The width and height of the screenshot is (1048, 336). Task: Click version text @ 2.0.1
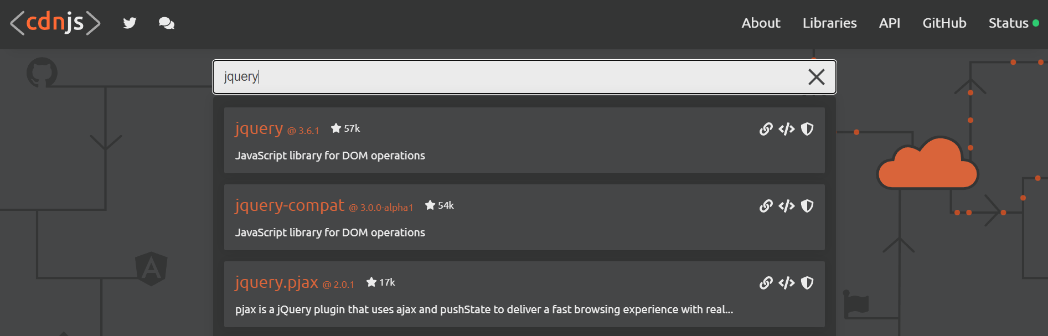338,285
